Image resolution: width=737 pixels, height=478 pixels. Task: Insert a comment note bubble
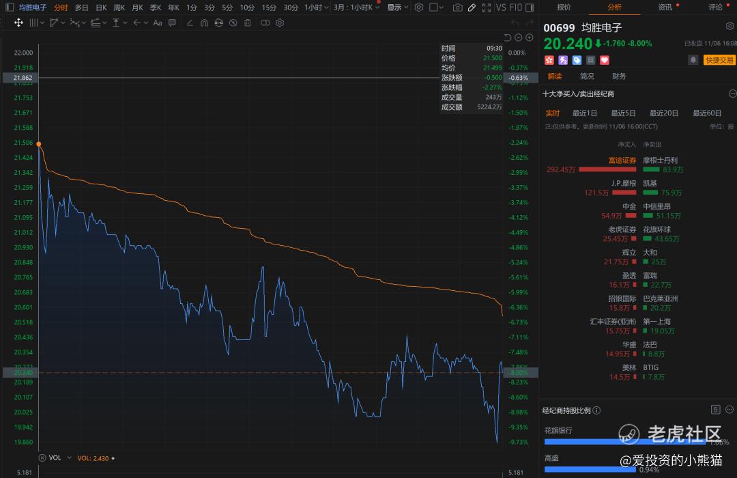[172, 23]
